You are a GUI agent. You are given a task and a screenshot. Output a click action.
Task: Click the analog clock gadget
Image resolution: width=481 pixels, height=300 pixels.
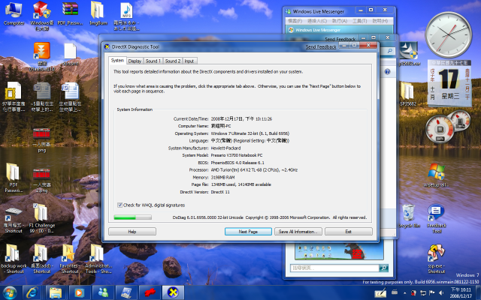(x=449, y=34)
